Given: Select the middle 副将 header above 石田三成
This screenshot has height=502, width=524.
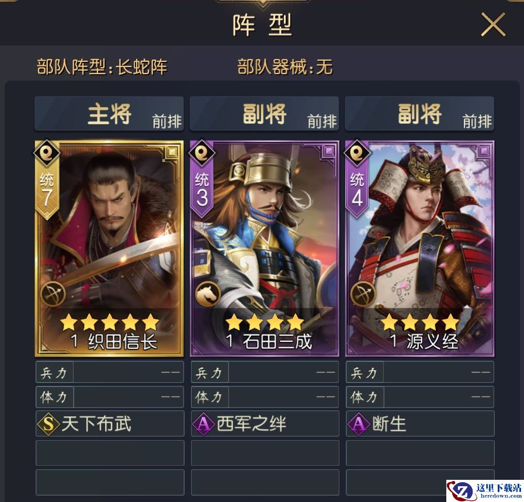Looking at the screenshot, I should click(x=265, y=114).
